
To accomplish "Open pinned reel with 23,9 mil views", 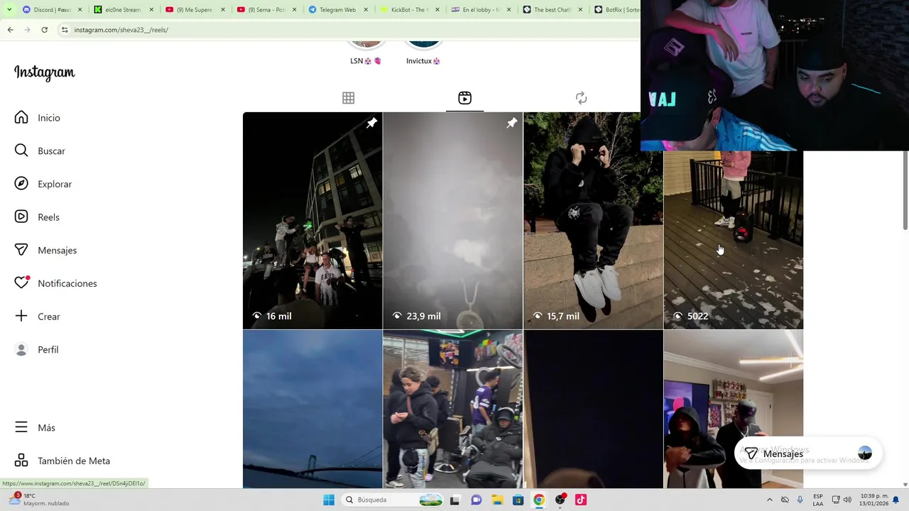I will [x=452, y=221].
